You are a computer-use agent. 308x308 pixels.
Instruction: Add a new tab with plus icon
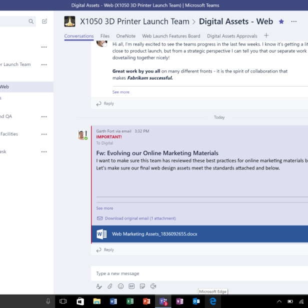coord(266,35)
